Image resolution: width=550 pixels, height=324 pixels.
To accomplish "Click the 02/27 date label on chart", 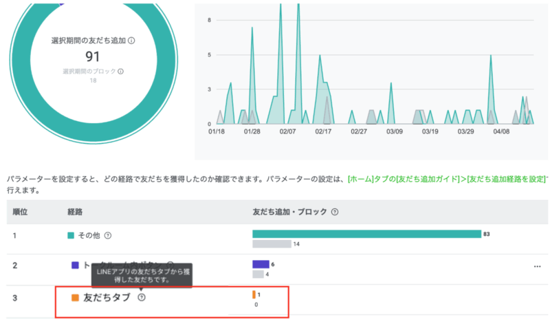I will tap(358, 131).
